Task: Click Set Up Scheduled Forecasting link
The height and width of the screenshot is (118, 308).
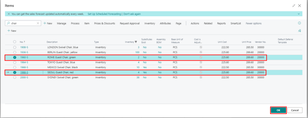Action: pos(104,14)
